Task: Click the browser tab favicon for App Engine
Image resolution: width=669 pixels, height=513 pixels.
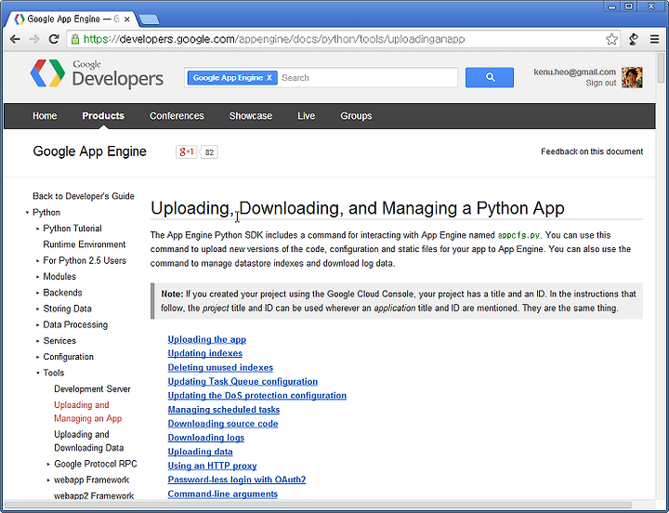Action: click(x=20, y=20)
